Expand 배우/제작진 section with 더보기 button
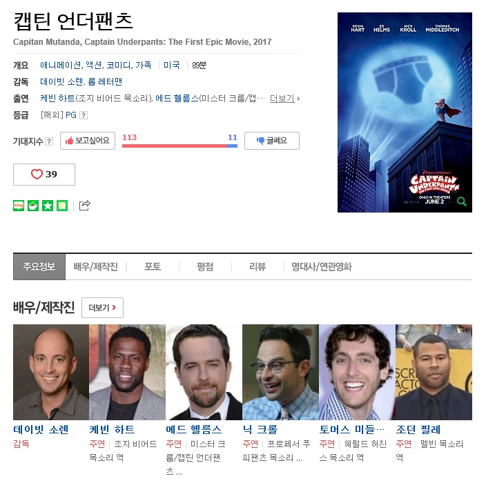 point(102,308)
